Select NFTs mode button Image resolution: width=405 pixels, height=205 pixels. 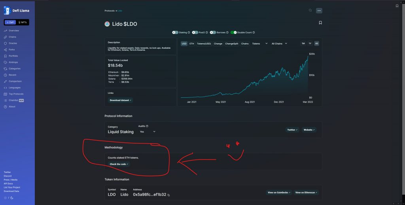(23, 22)
